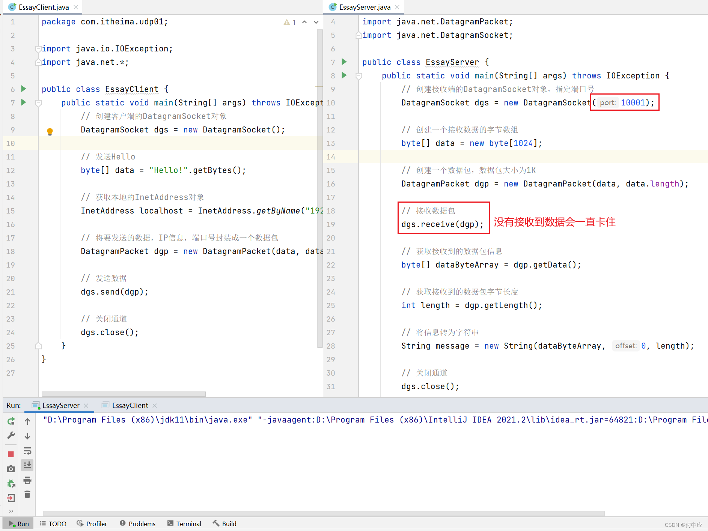The height and width of the screenshot is (531, 708).
Task: Click the exit icon in Run toolbar
Action: pyautogui.click(x=11, y=498)
